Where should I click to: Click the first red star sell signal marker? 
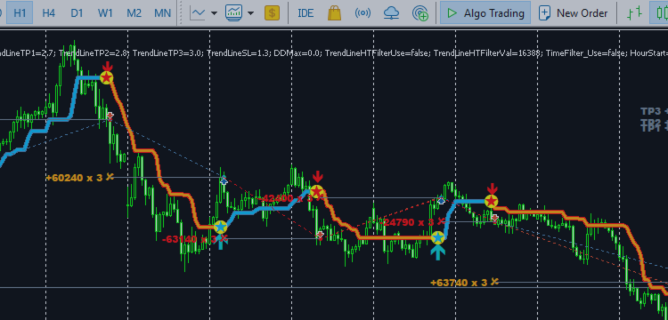107,77
